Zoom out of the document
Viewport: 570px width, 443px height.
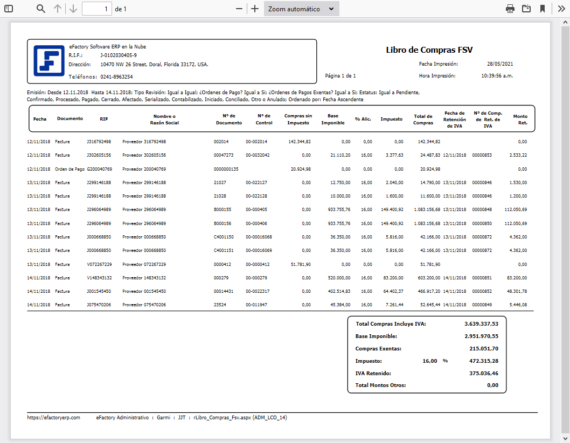(239, 9)
